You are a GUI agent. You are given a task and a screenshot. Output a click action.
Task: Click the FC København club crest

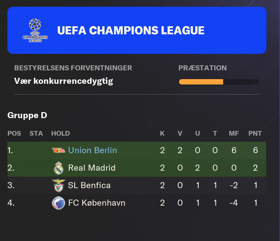(x=59, y=203)
